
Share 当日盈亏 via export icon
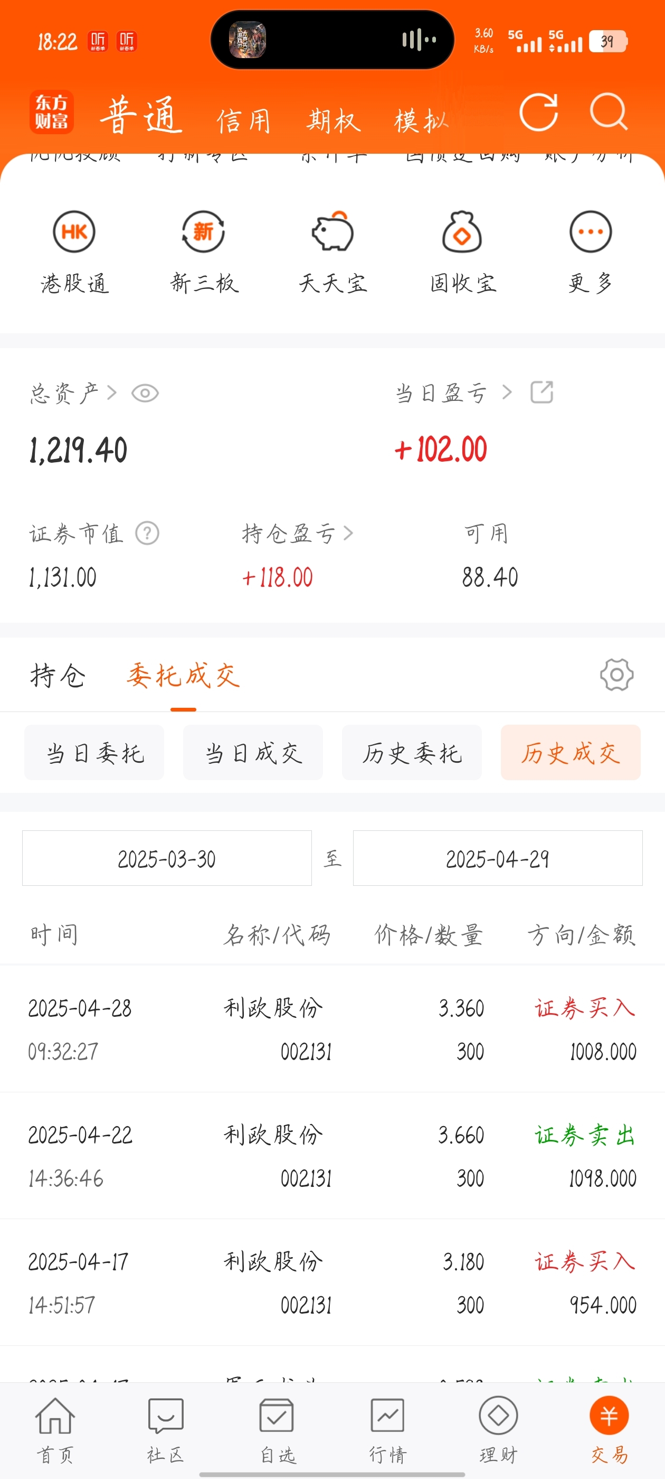click(x=541, y=392)
